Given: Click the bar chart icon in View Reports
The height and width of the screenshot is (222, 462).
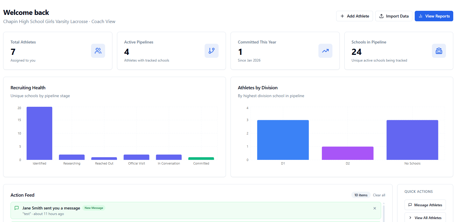Looking at the screenshot, I should 421,16.
